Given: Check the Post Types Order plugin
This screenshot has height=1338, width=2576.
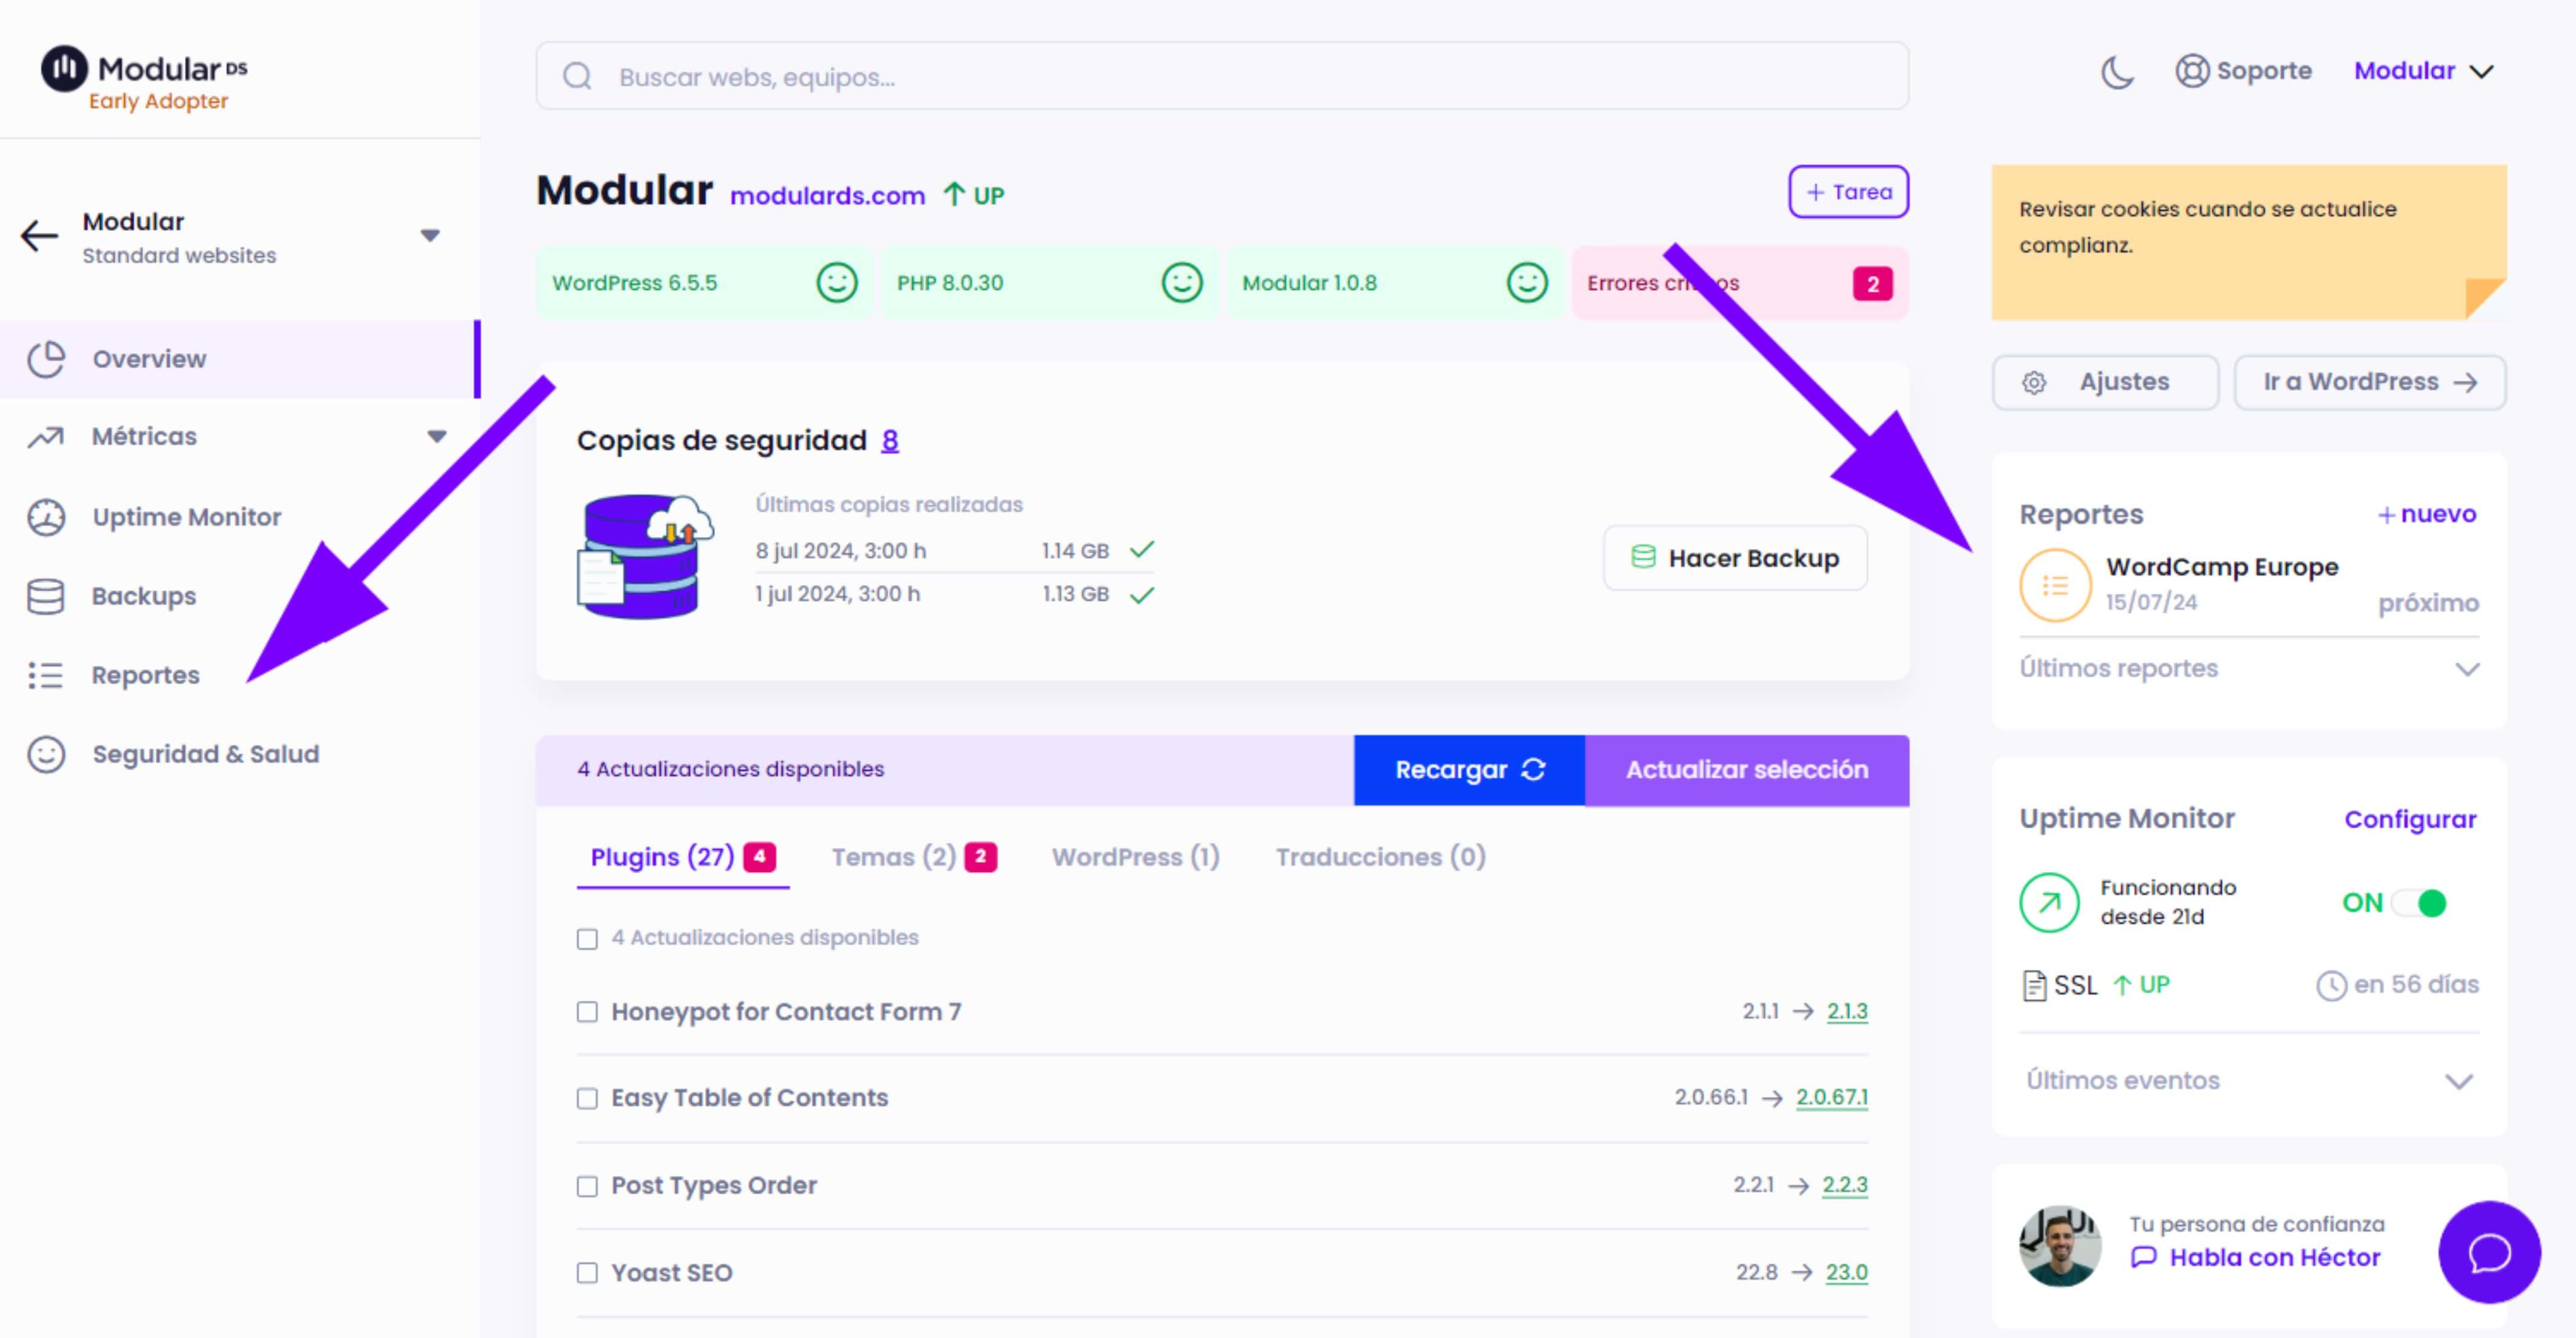Looking at the screenshot, I should (x=587, y=1186).
